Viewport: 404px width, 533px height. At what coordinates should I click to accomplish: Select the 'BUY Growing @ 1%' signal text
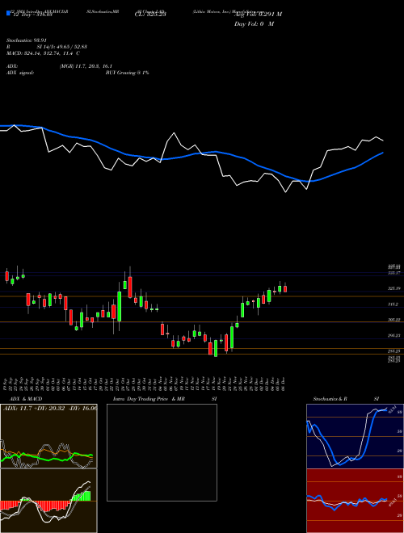click(x=127, y=73)
